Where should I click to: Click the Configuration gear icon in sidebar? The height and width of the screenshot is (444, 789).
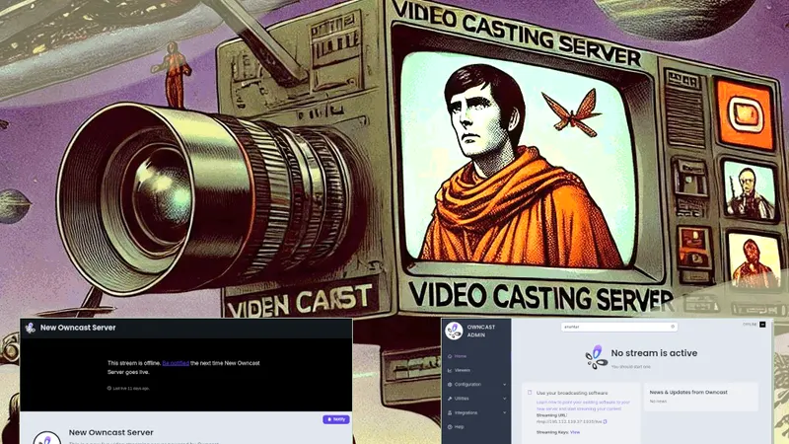coord(450,384)
